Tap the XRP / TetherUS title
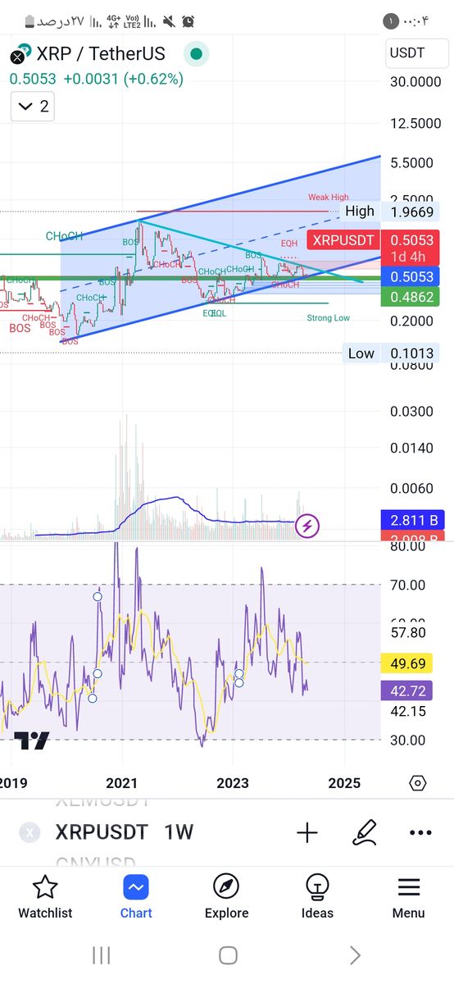 (101, 54)
